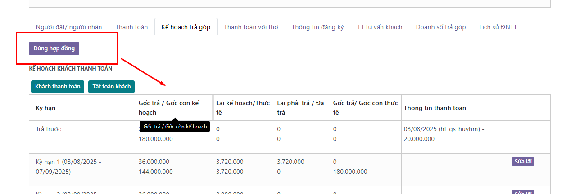Screen dimensions: 562x194
Task: Select the Trả trước row label
Action: pyautogui.click(x=48, y=129)
